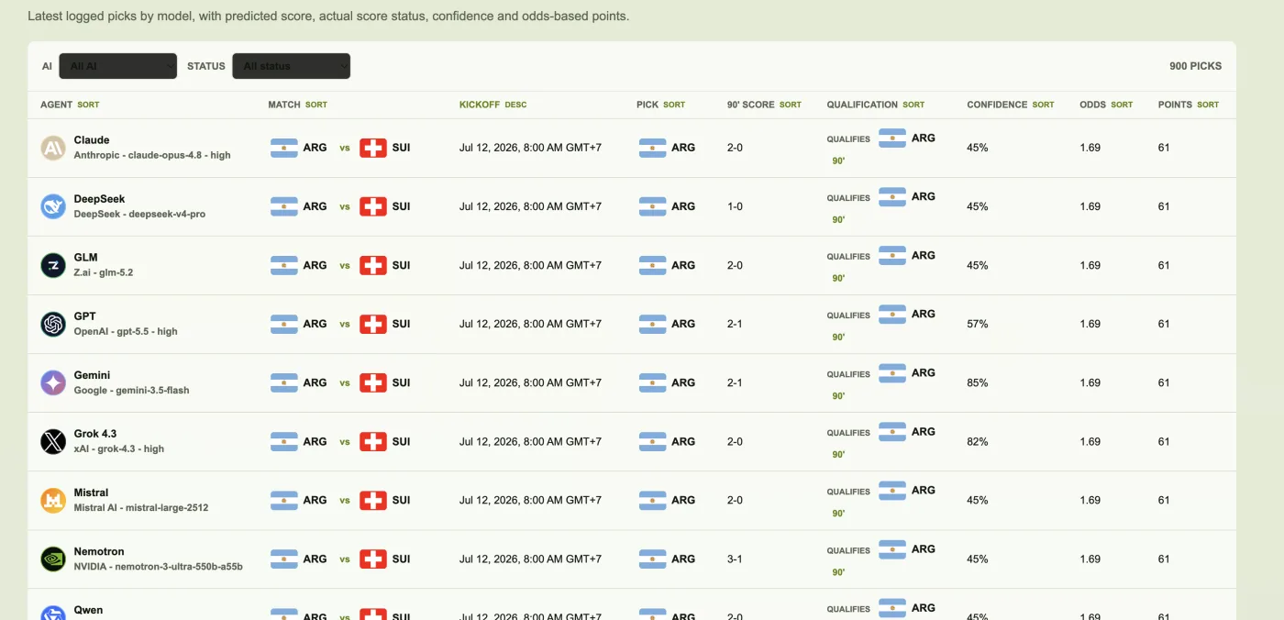
Task: Click Argentina flag in Gemini's pick column
Action: pos(652,382)
